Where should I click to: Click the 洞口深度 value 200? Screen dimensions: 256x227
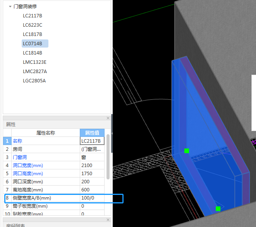click(92, 181)
